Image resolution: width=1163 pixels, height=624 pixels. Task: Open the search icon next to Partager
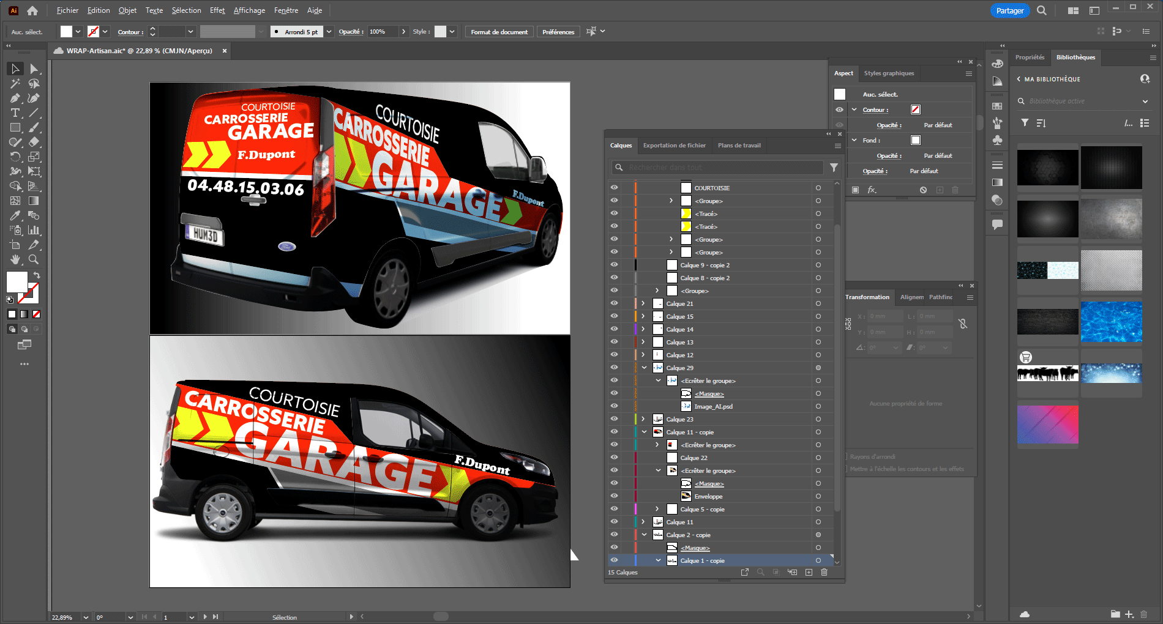[x=1041, y=10]
